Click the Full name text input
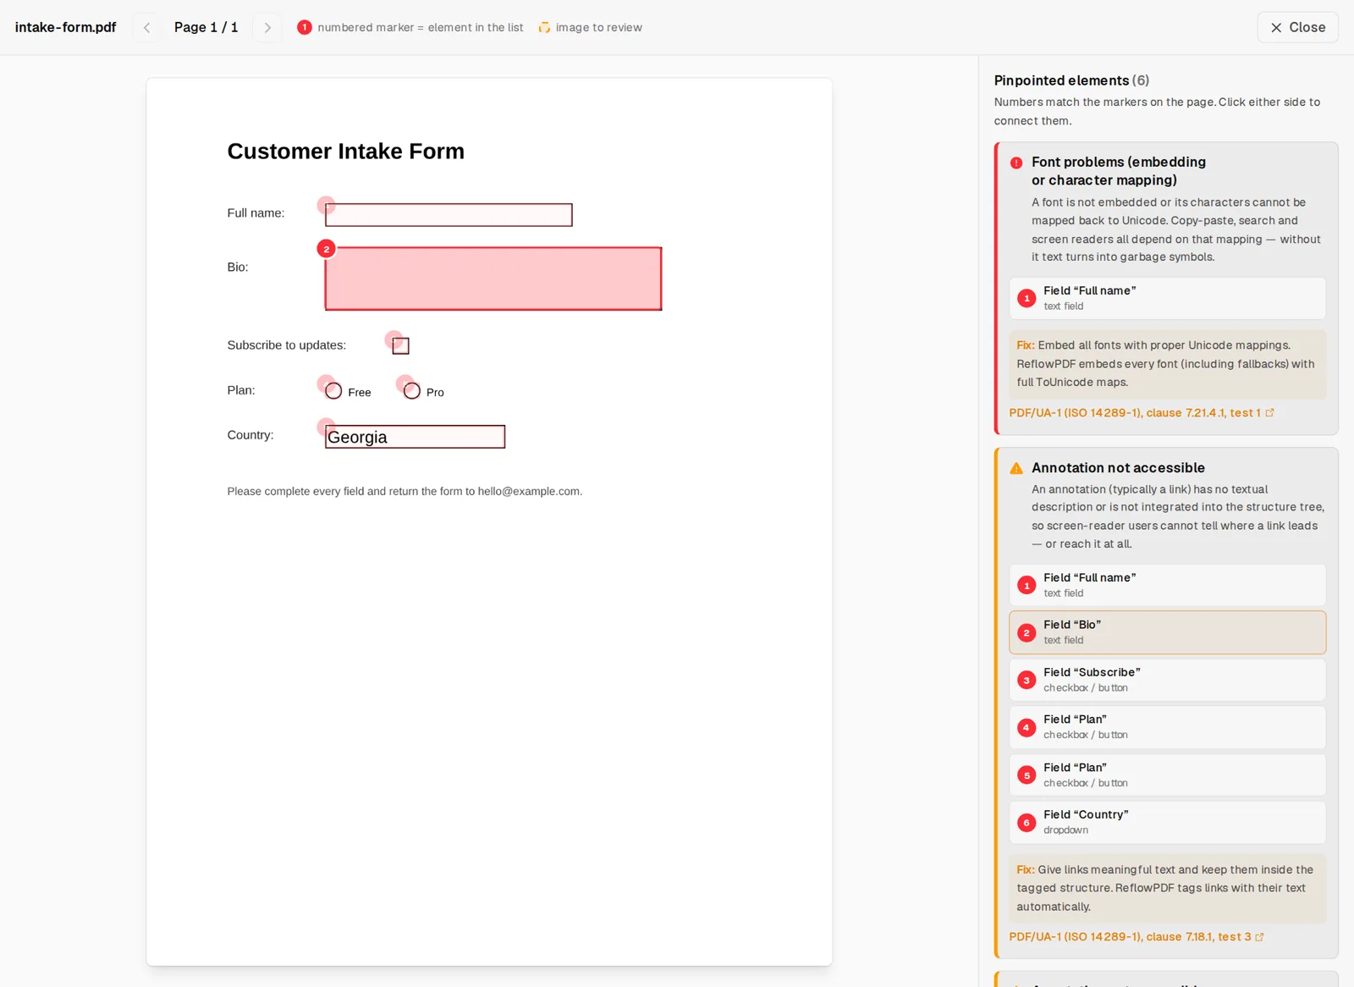 [449, 215]
